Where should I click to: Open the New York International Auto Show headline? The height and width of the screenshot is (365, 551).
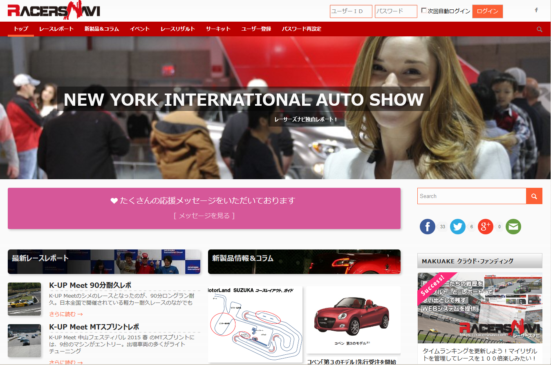coord(244,100)
